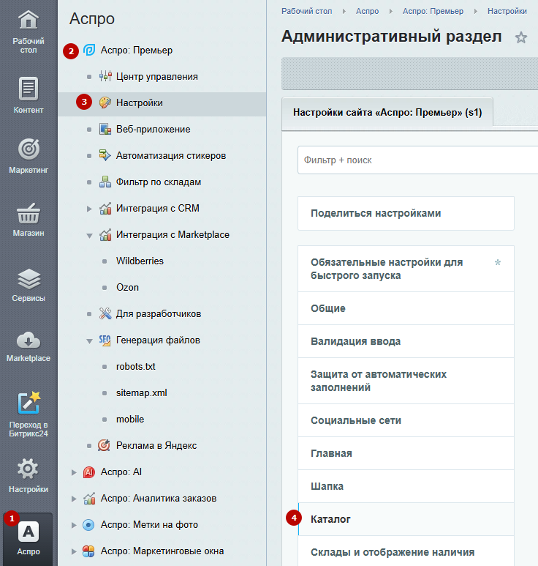538x566 pixels.
Task: Open the Рабочий стол house icon
Action: click(x=29, y=21)
